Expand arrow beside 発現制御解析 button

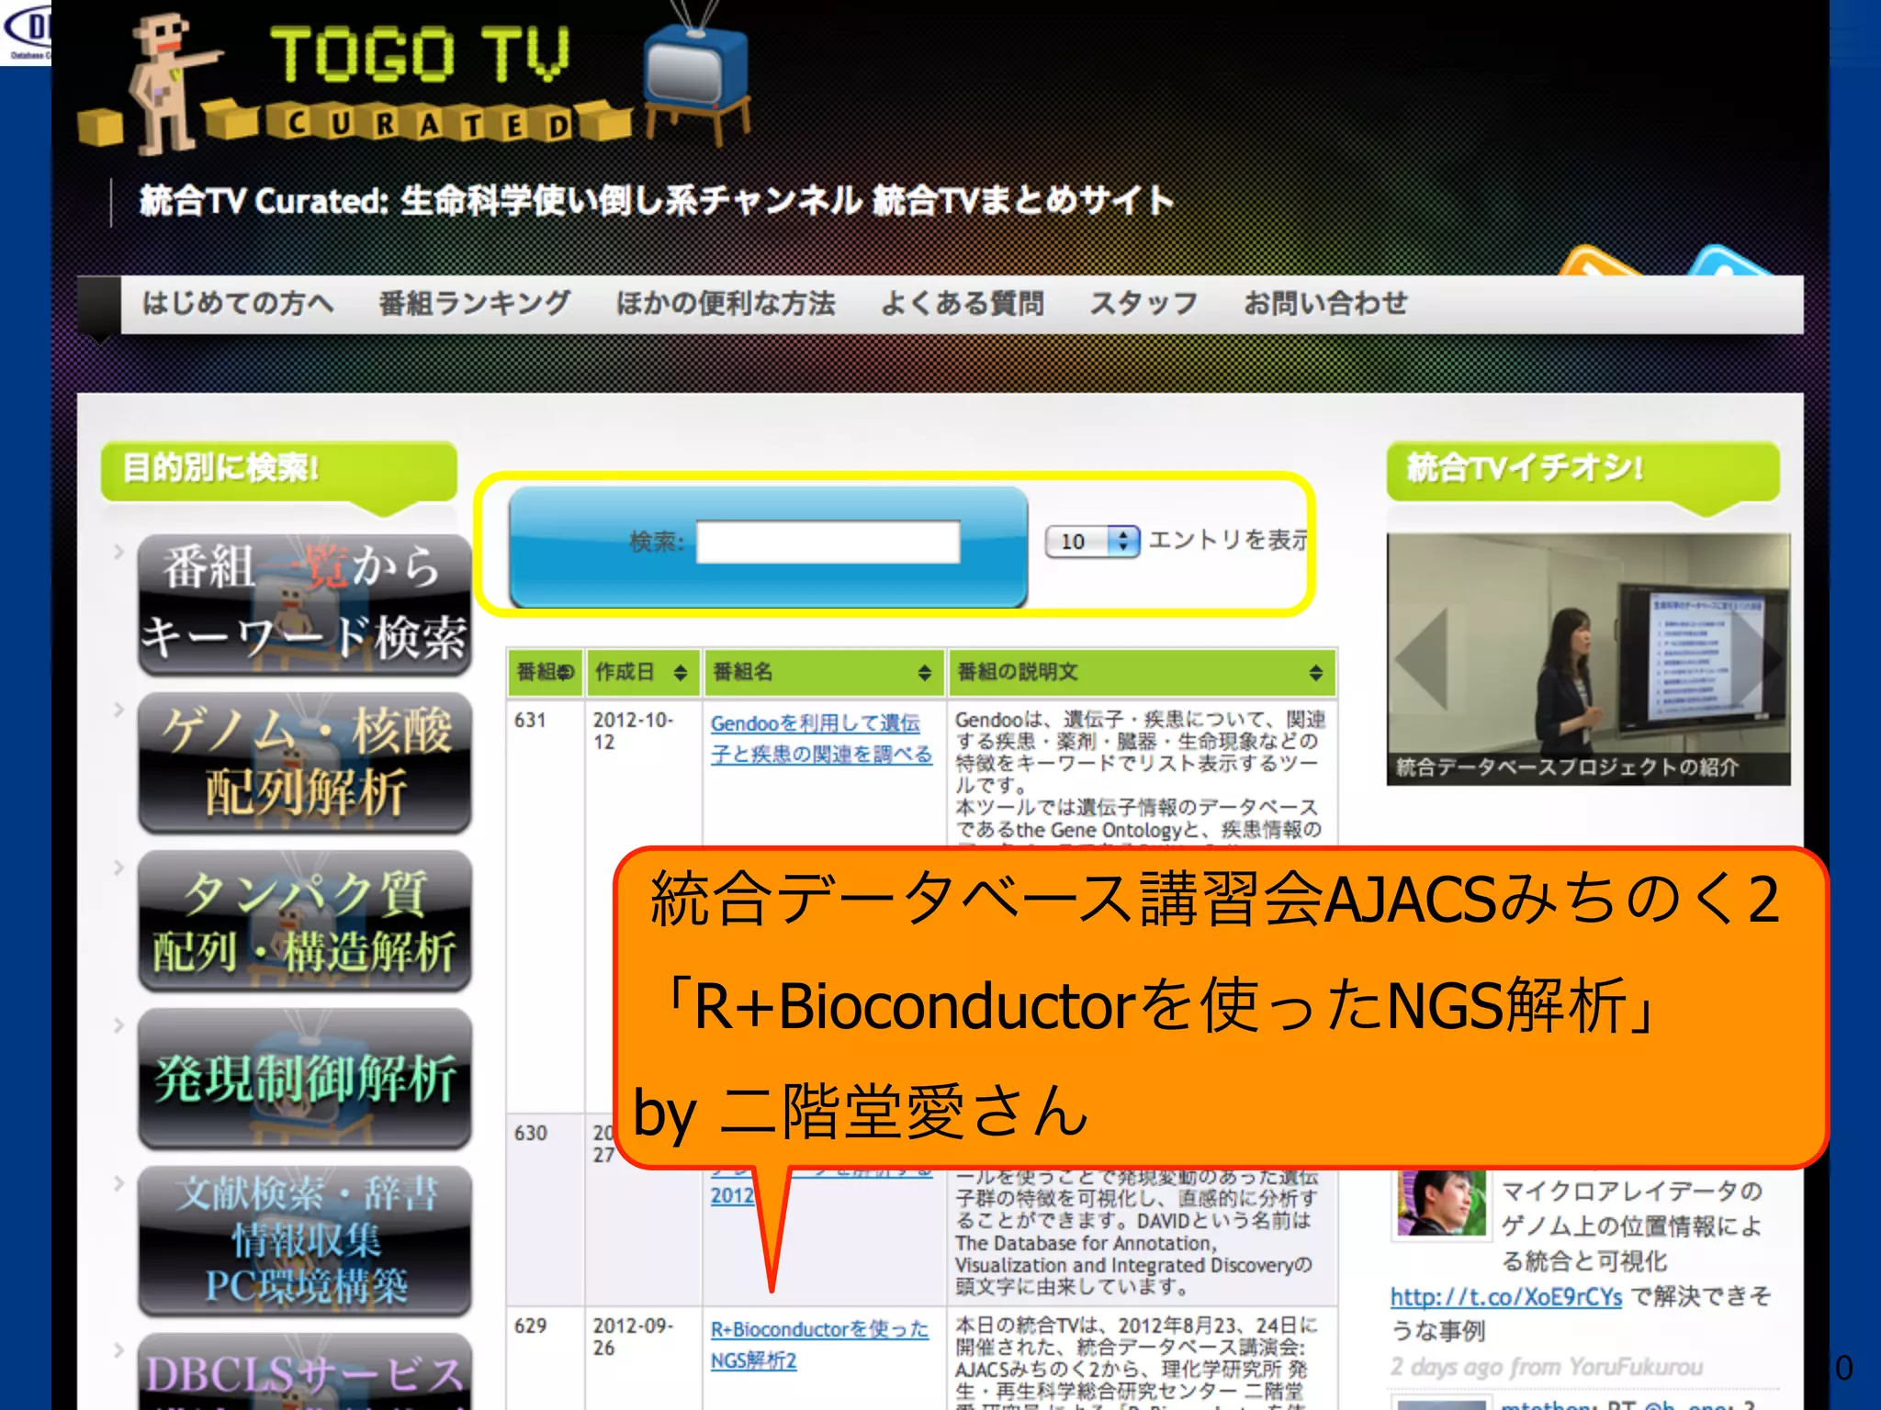pyautogui.click(x=118, y=1025)
